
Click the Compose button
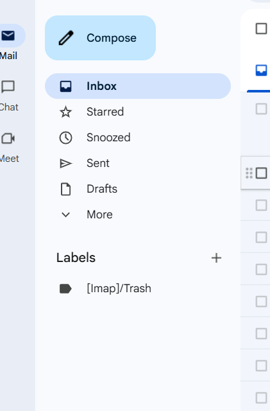click(100, 38)
